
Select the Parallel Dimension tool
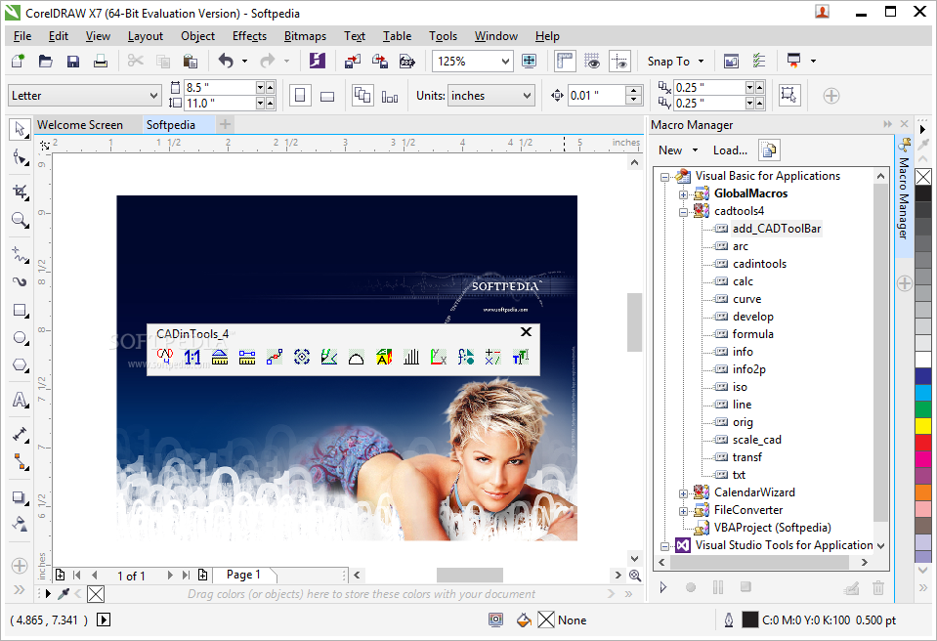pos(20,434)
